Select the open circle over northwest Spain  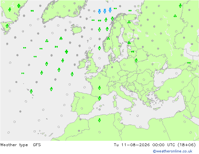click(x=83, y=97)
